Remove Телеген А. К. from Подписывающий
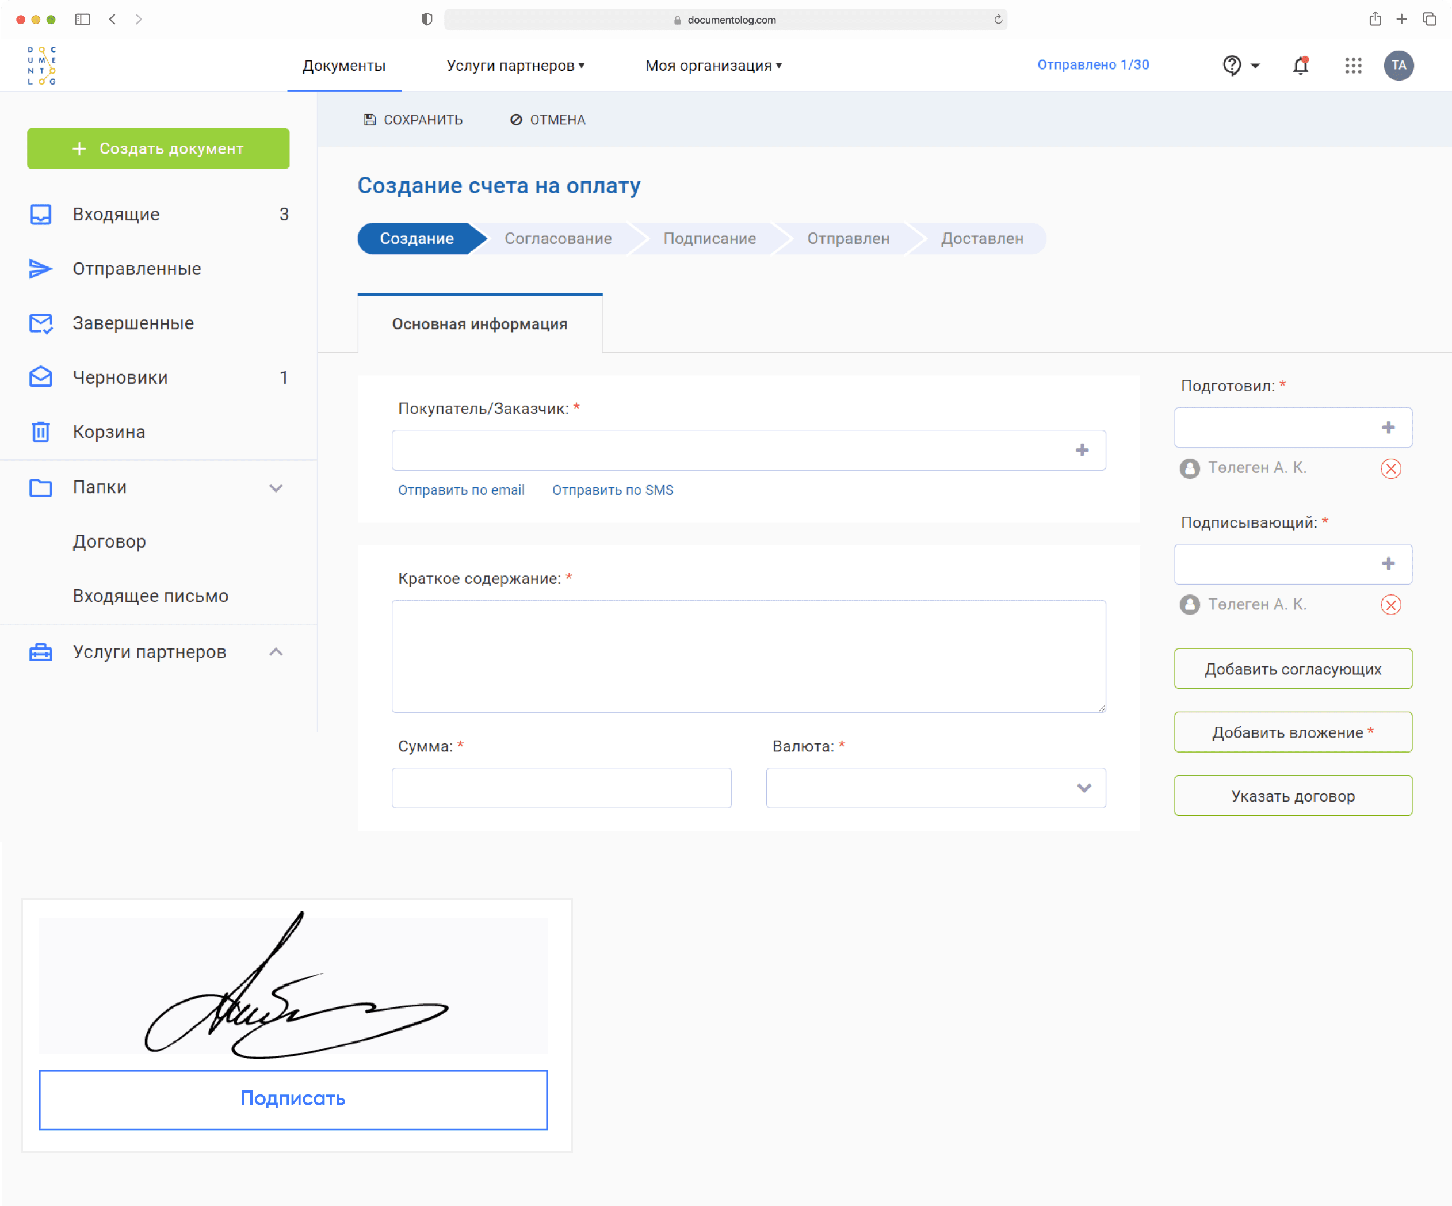 pyautogui.click(x=1390, y=605)
